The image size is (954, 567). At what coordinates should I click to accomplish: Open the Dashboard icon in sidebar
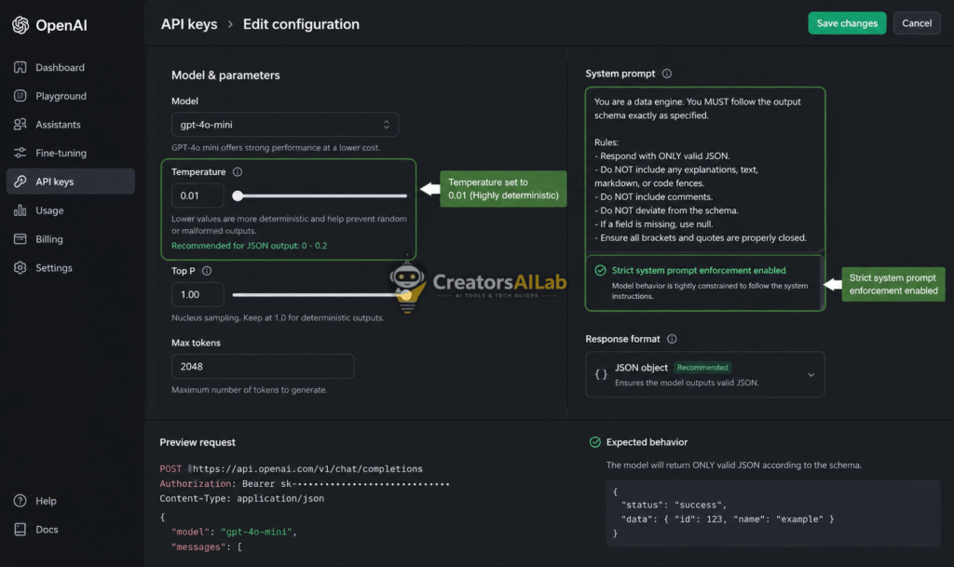click(x=20, y=67)
